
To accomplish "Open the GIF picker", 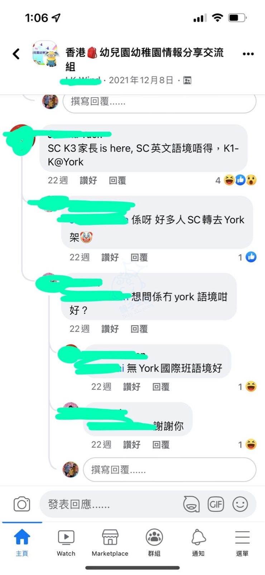I will point(216,504).
